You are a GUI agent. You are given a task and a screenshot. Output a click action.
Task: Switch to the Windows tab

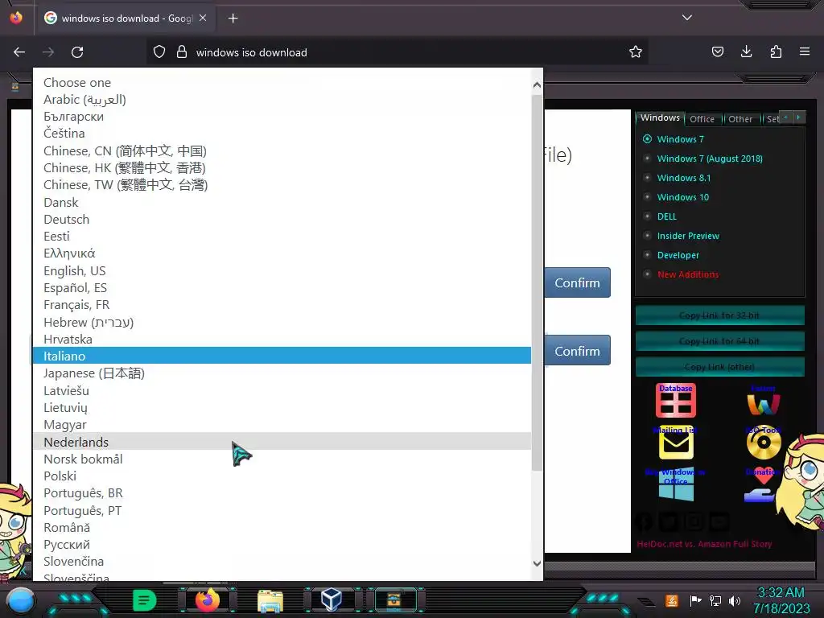click(x=660, y=118)
